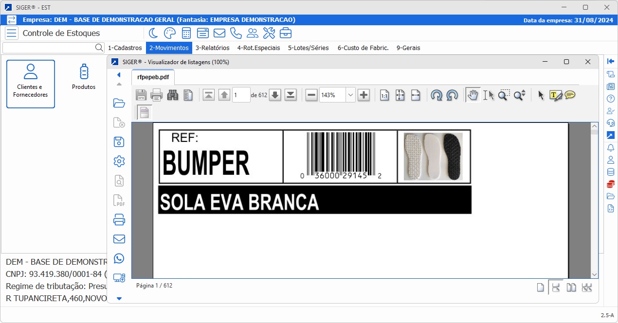Open the binoculars search tool

172,95
